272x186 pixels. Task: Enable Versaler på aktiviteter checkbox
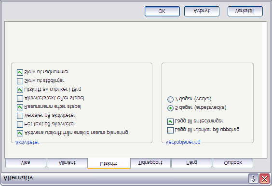(x=20, y=116)
